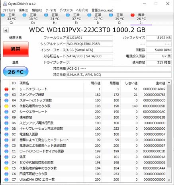
Task: Click the blue status icon for ID C0
Action: point(6,146)
